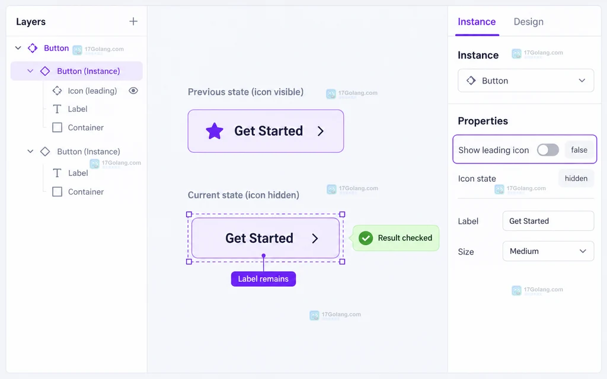
Task: Click the Button component diamond icon in Layers
Action: tap(33, 48)
